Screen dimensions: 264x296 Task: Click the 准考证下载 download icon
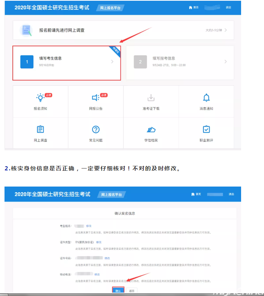point(151,98)
